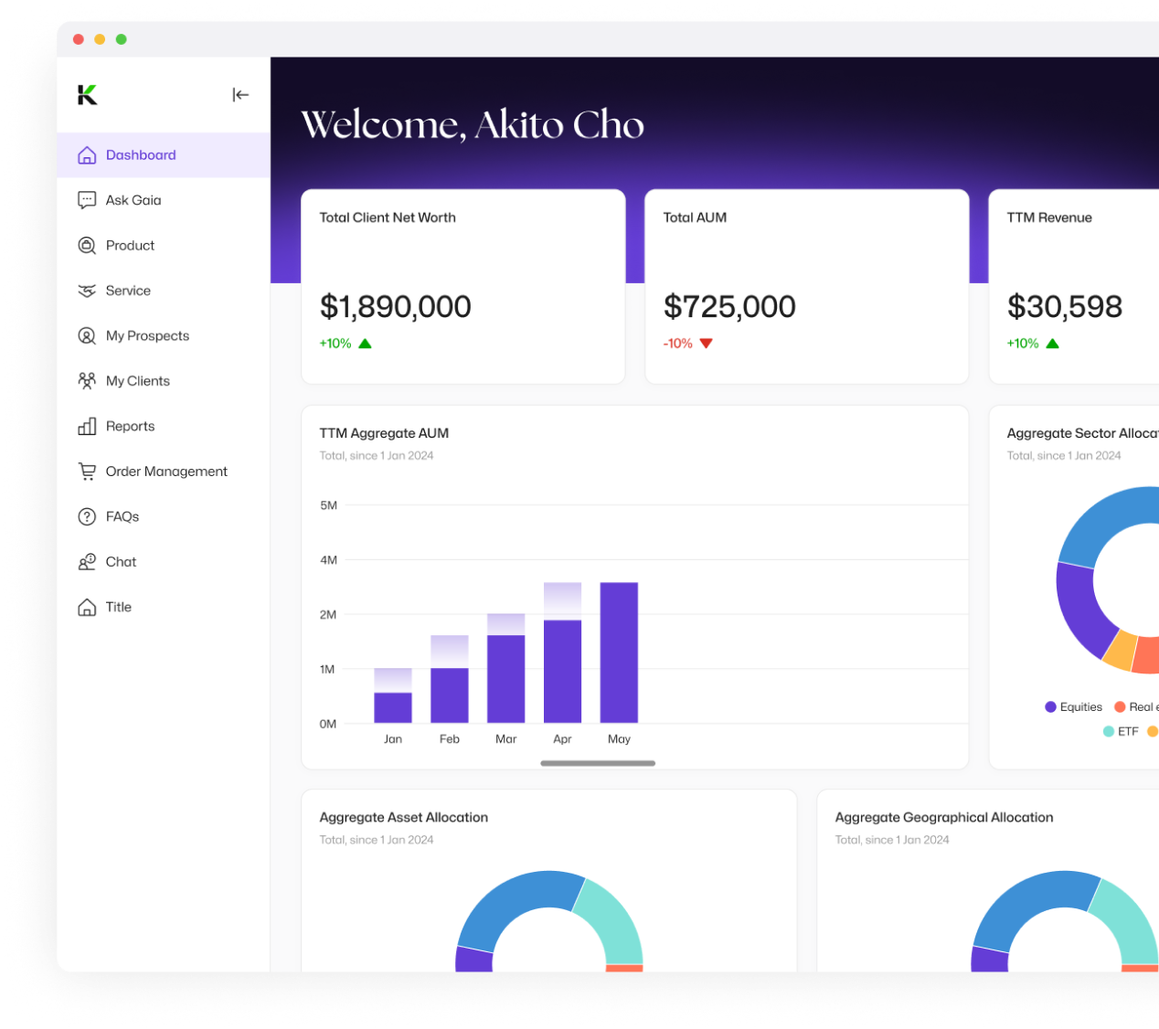Click the Chat icon in the sidebar
Screen dimensions: 1159x1029
click(x=87, y=561)
